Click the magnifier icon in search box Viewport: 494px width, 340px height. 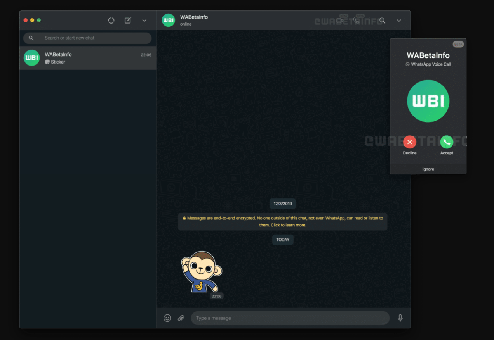coord(31,38)
